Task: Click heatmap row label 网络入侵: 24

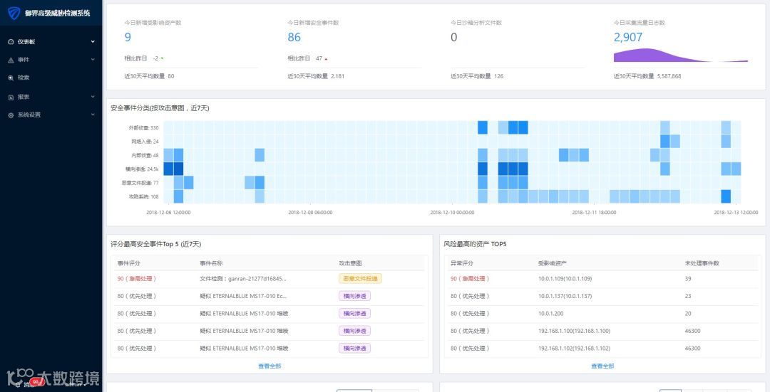Action: [x=145, y=142]
